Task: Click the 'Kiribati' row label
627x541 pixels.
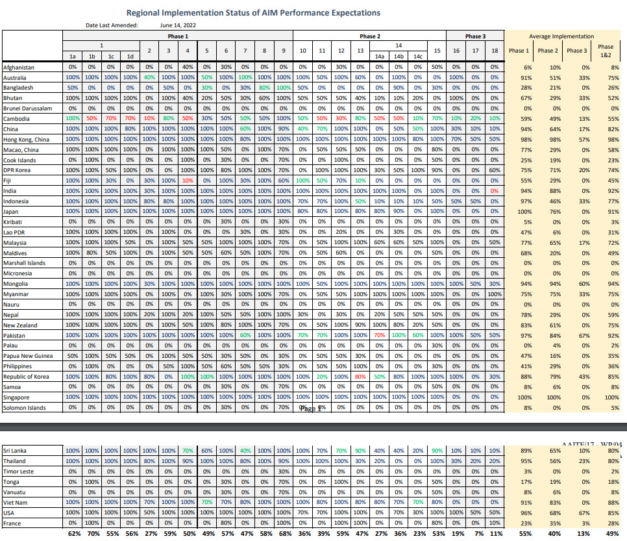Action: pos(13,222)
